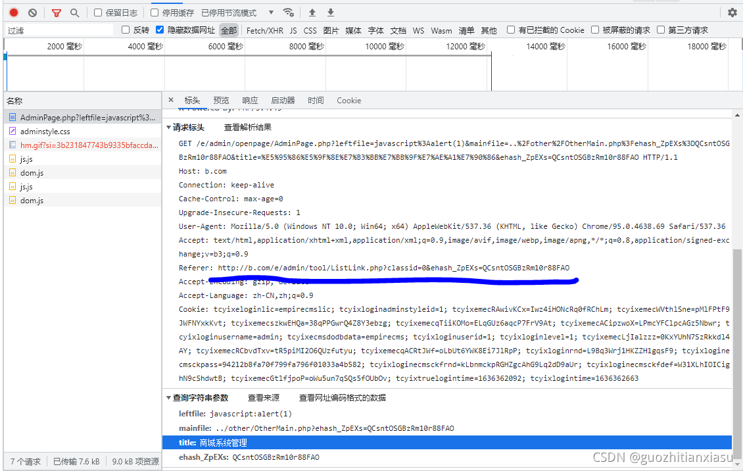The width and height of the screenshot is (743, 471).
Task: Filter requests by 字体 type
Action: click(375, 30)
